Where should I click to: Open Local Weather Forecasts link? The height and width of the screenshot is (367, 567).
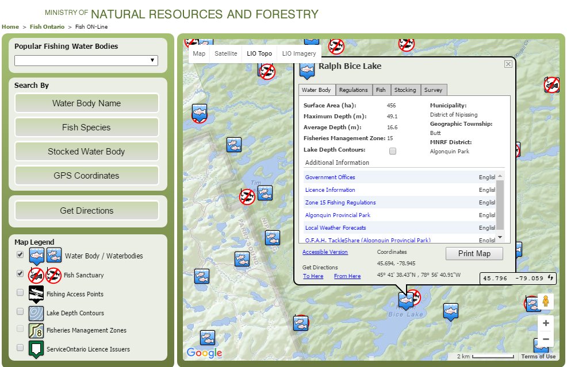[x=336, y=227]
